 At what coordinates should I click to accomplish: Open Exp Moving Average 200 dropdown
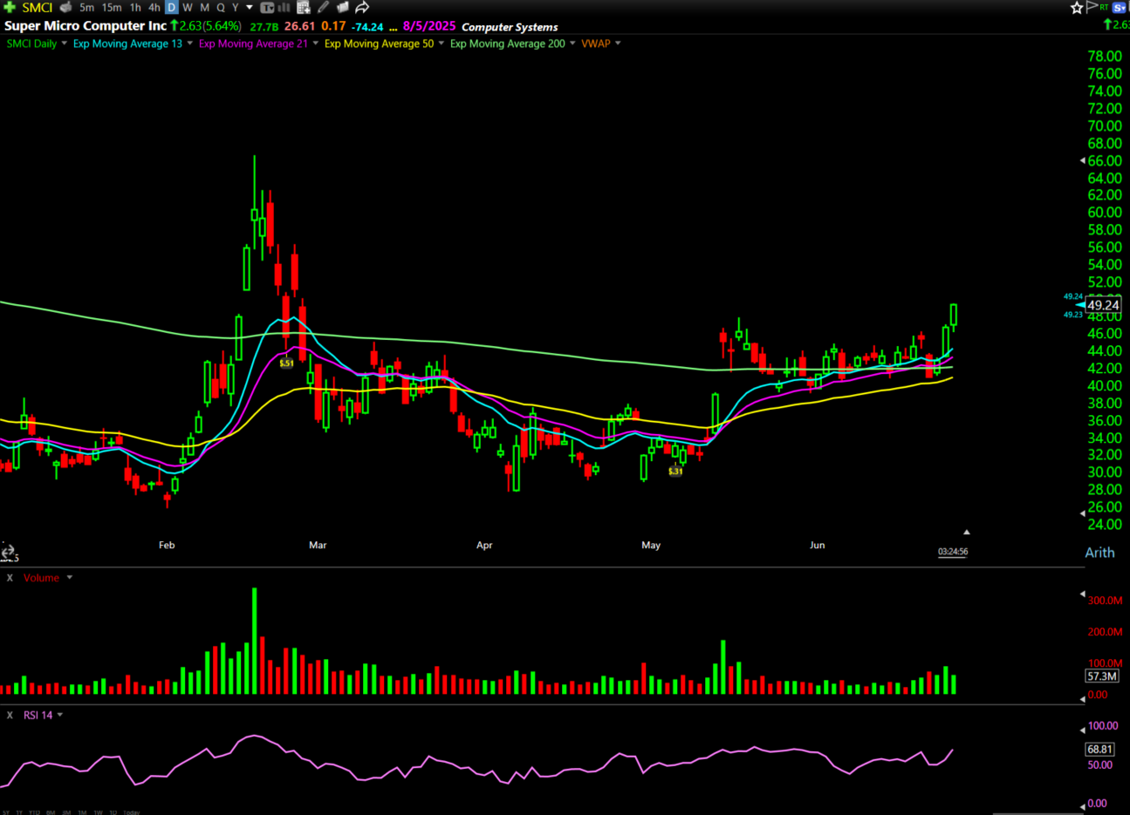point(573,44)
